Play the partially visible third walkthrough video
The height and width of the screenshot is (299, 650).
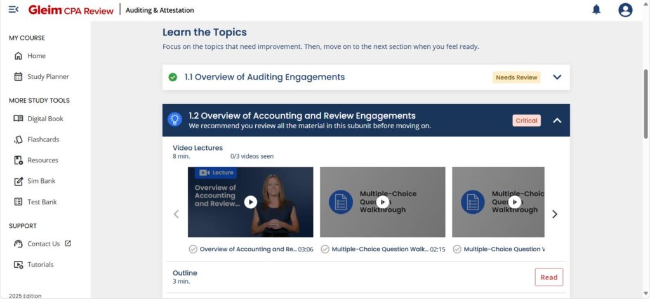click(x=515, y=202)
